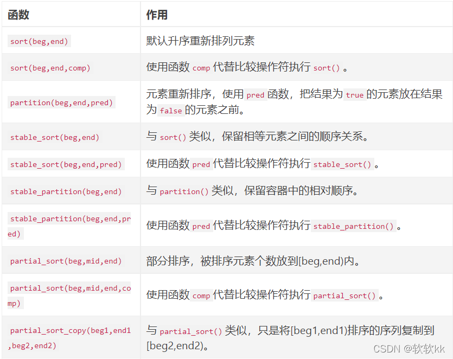Screen dimensions: 453x359
Task: Click inline code pred in the partition row description
Action: [x=256, y=95]
